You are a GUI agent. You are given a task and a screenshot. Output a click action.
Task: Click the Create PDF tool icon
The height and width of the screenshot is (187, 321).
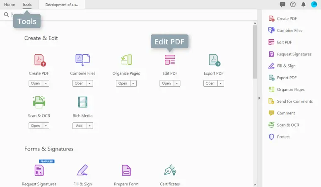(40, 60)
